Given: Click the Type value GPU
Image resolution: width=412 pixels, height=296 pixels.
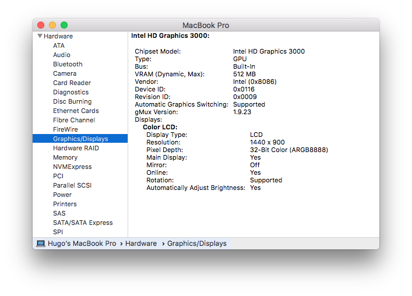Looking at the screenshot, I should pyautogui.click(x=240, y=59).
